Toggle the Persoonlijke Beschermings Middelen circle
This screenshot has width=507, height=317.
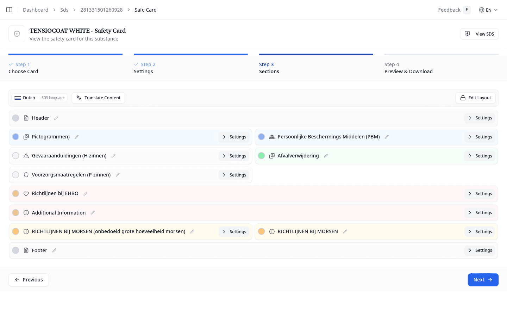[261, 137]
